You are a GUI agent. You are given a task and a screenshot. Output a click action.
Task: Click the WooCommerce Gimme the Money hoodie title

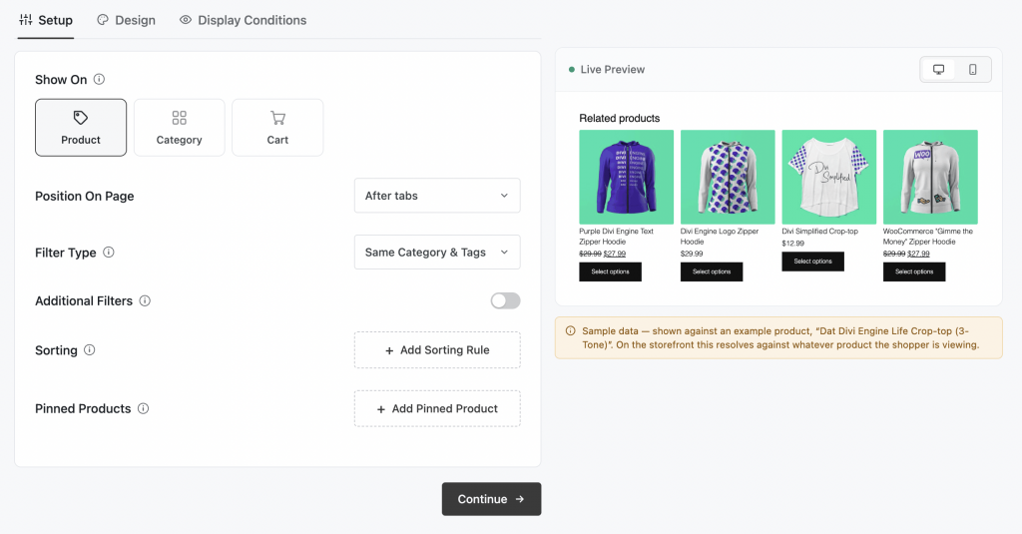928,237
